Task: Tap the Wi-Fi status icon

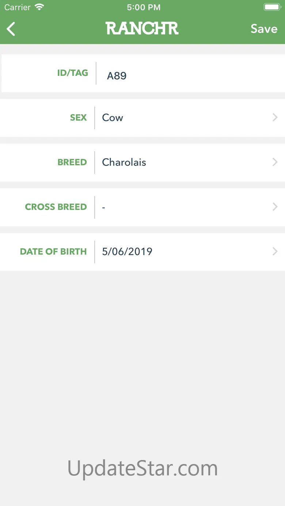Action: click(x=39, y=7)
